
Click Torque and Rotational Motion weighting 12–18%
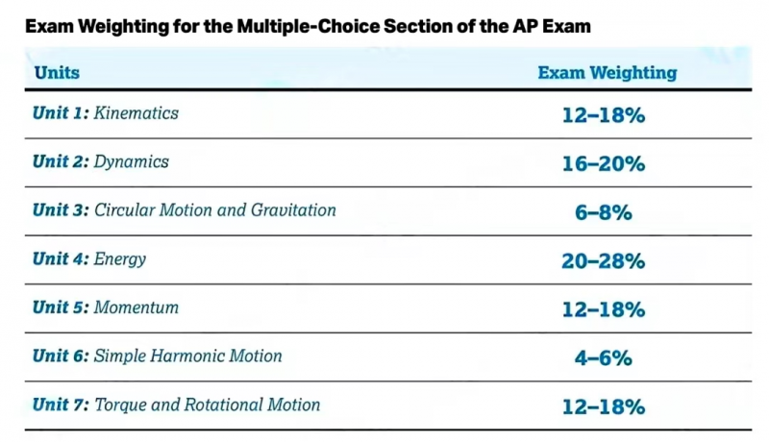coord(604,406)
